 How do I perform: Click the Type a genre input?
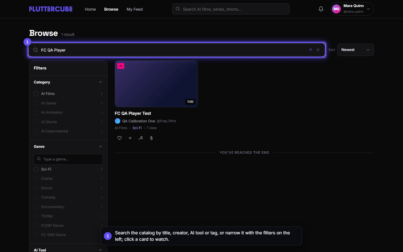coord(68,159)
